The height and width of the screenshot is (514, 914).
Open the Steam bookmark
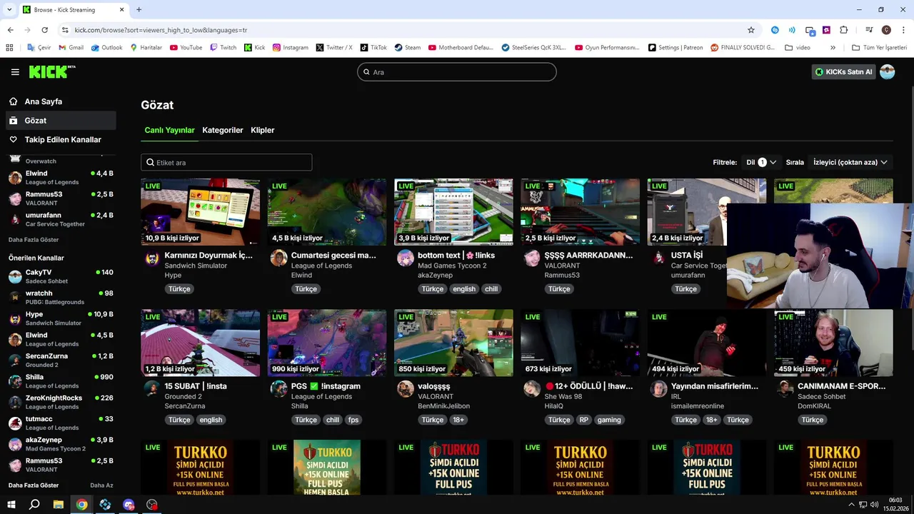click(408, 48)
